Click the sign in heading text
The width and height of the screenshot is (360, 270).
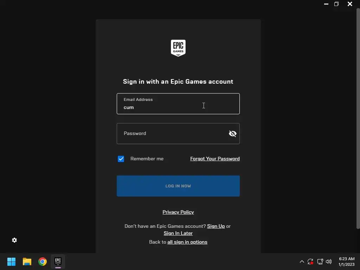point(178,82)
